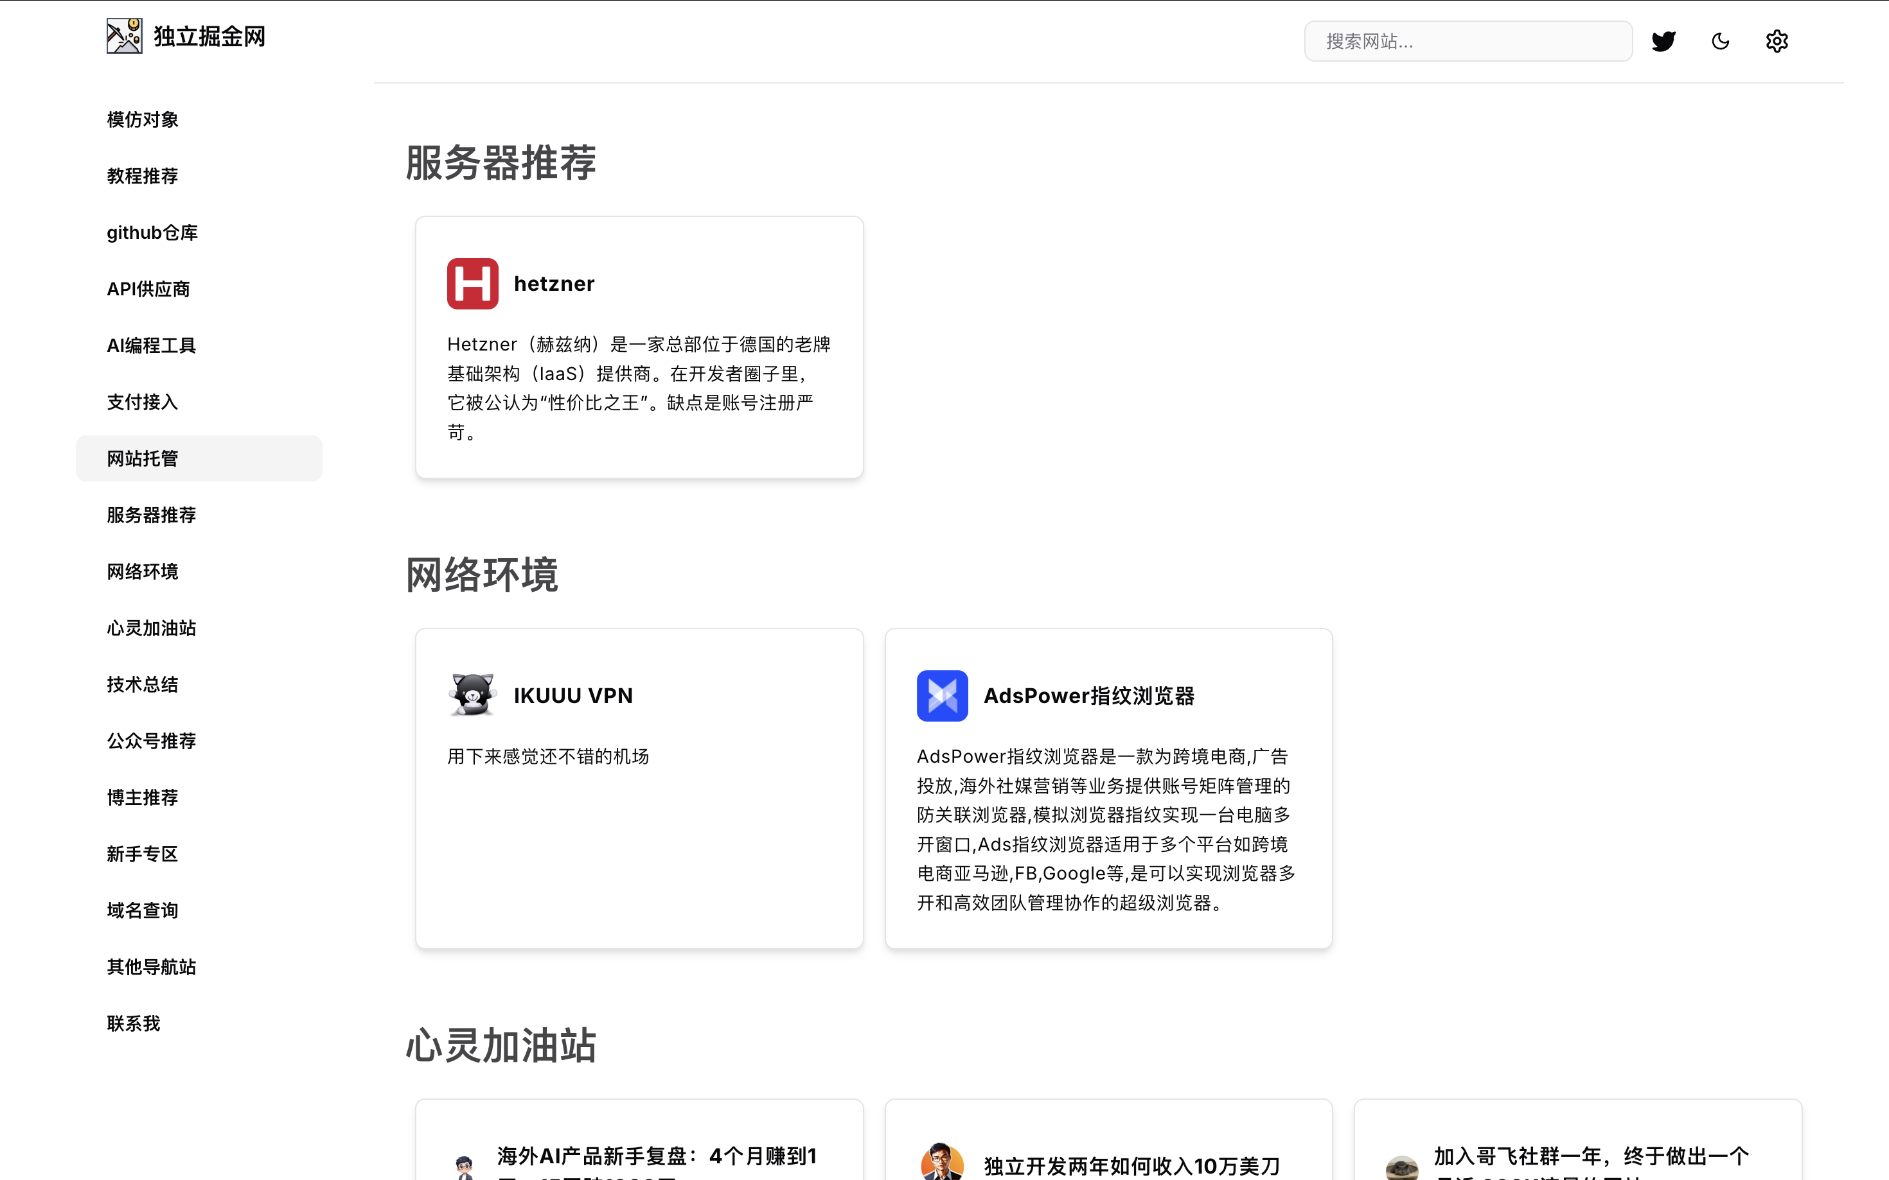
Task: Open 域名查询 sidebar entry
Action: [x=142, y=910]
